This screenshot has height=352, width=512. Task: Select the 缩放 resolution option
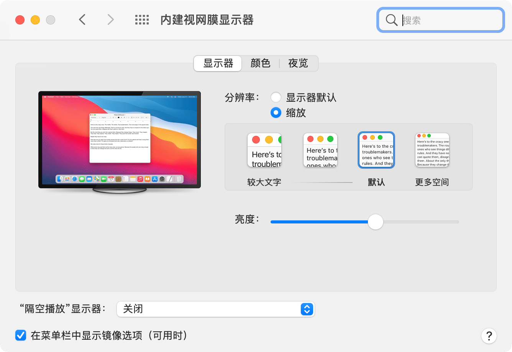pos(276,112)
